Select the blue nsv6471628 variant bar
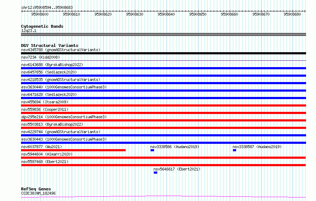Image resolution: width=316 pixels, height=201 pixels. click(163, 98)
